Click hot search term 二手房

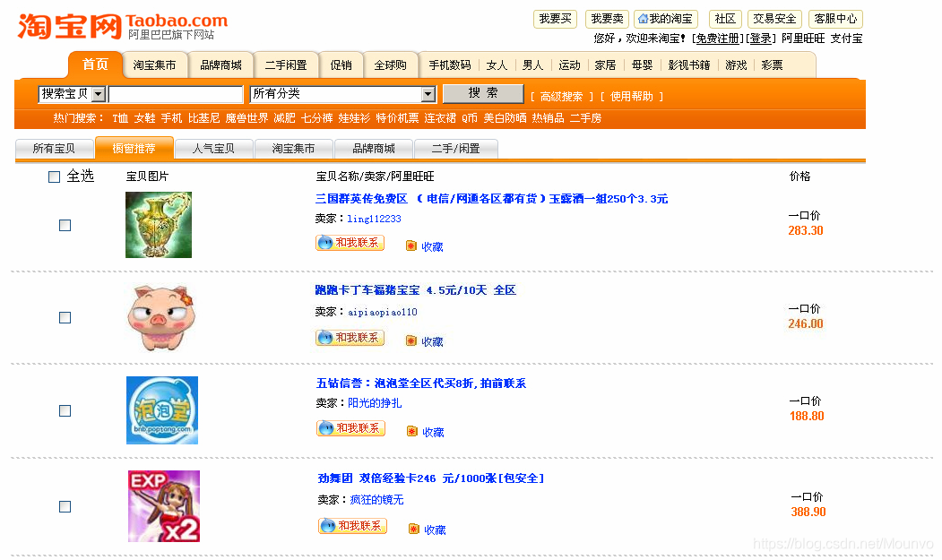pyautogui.click(x=586, y=118)
